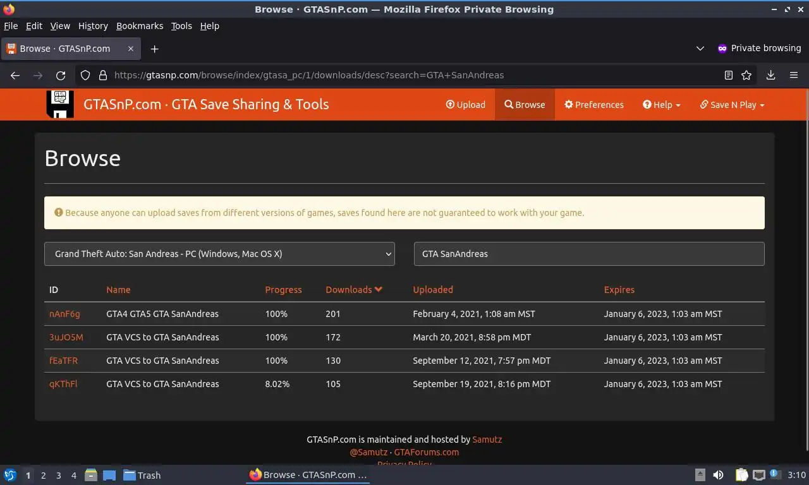Bookmark this page with the star icon
The height and width of the screenshot is (485, 809).
(746, 75)
